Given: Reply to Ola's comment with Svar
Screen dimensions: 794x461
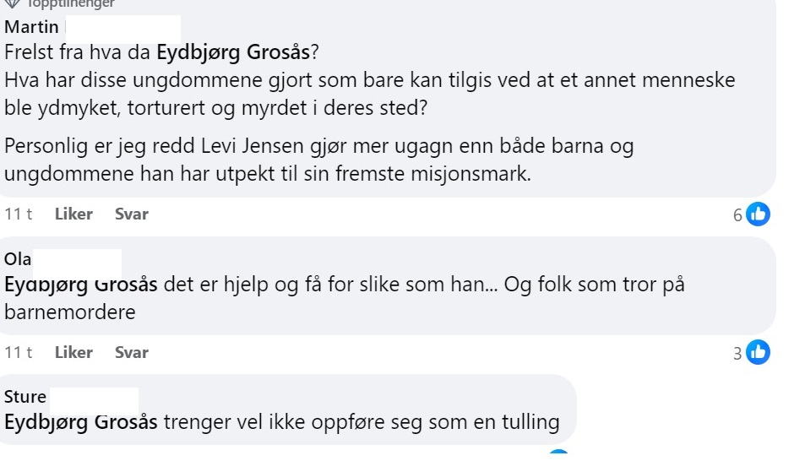Looking at the screenshot, I should pos(132,352).
